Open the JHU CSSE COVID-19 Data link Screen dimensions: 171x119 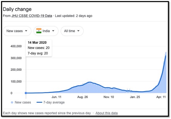(x=32, y=16)
